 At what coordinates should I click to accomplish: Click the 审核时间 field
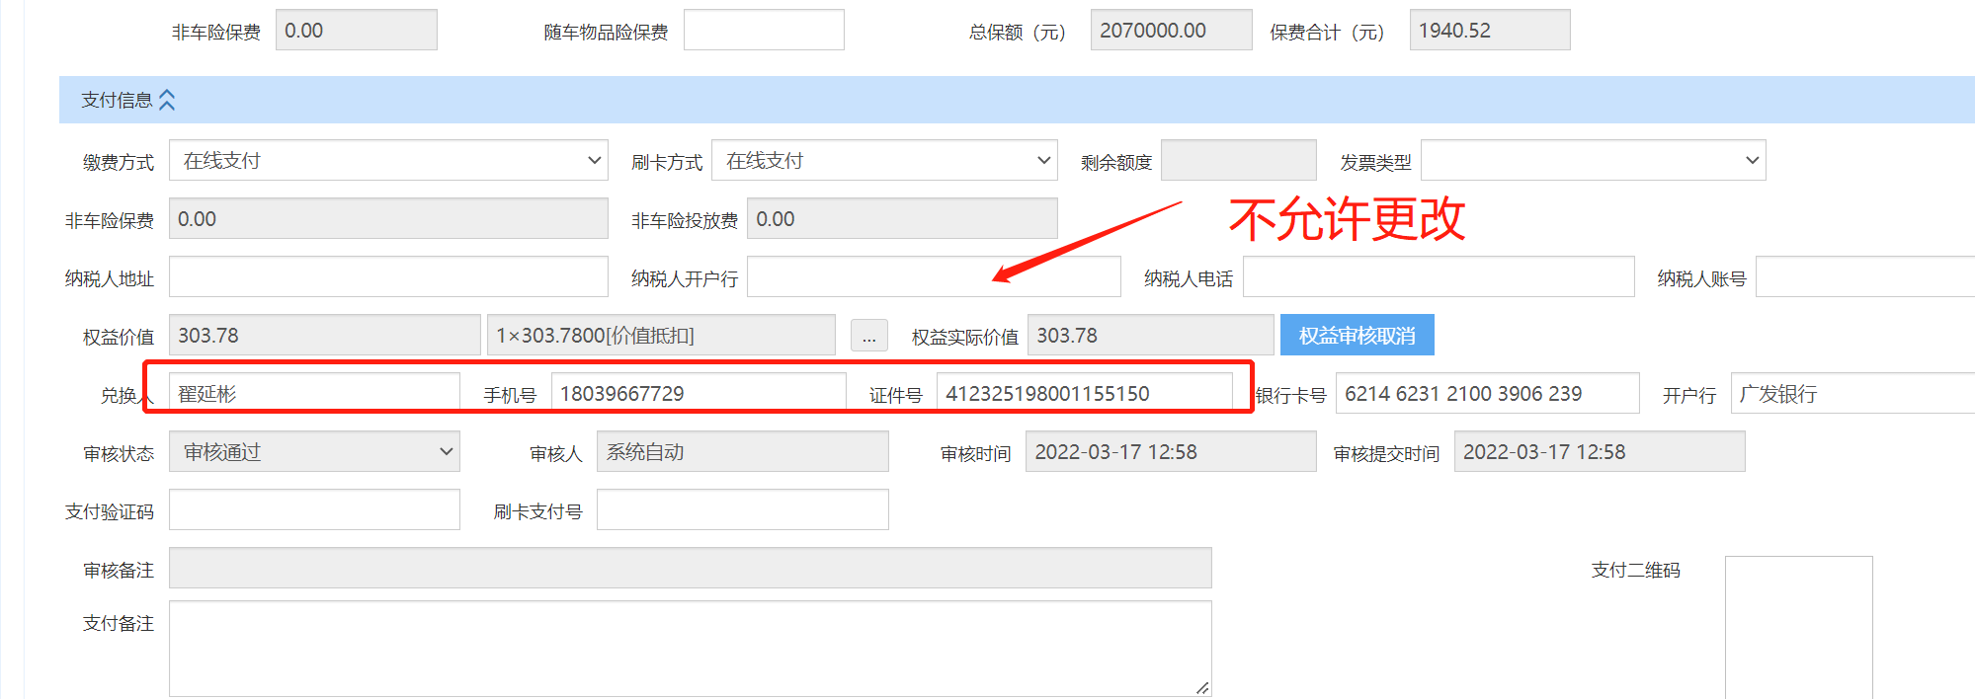pos(1171,451)
